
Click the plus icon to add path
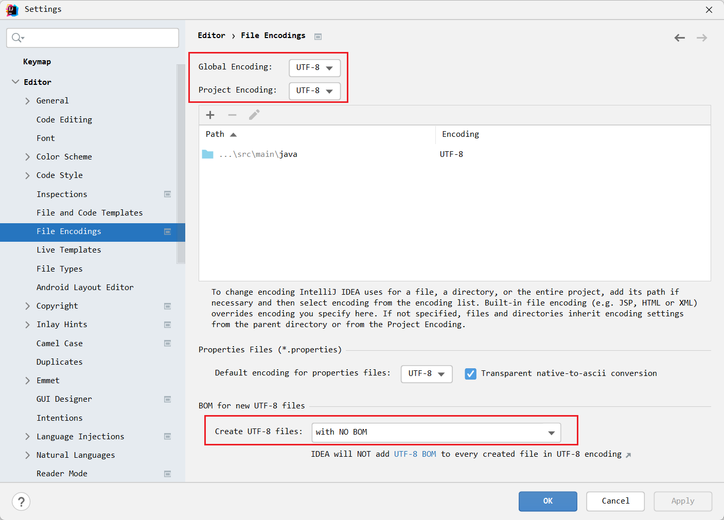point(210,115)
